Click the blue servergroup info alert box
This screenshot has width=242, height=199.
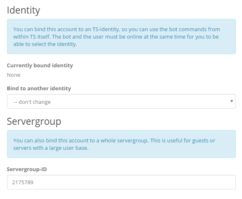click(121, 144)
